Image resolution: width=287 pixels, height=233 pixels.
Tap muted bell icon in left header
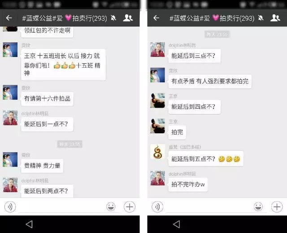[113, 18]
